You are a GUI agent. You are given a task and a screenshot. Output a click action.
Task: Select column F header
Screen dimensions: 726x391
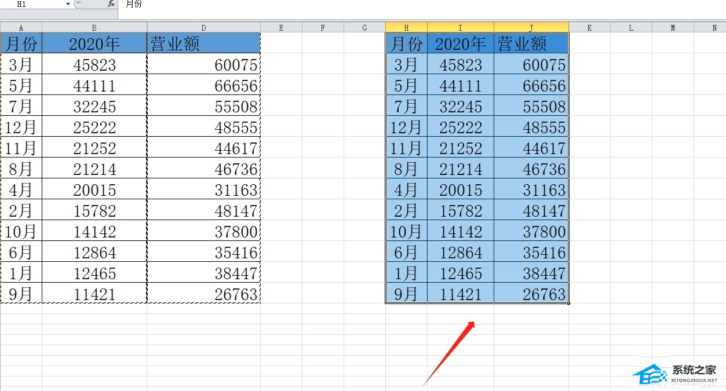(323, 27)
